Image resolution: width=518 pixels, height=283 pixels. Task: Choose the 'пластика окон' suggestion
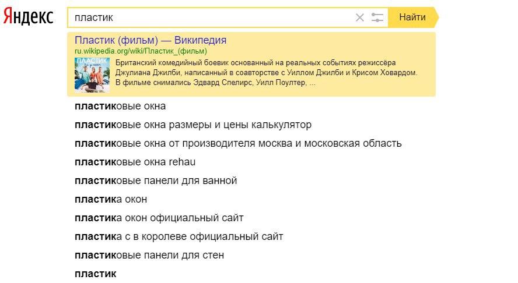pos(111,199)
